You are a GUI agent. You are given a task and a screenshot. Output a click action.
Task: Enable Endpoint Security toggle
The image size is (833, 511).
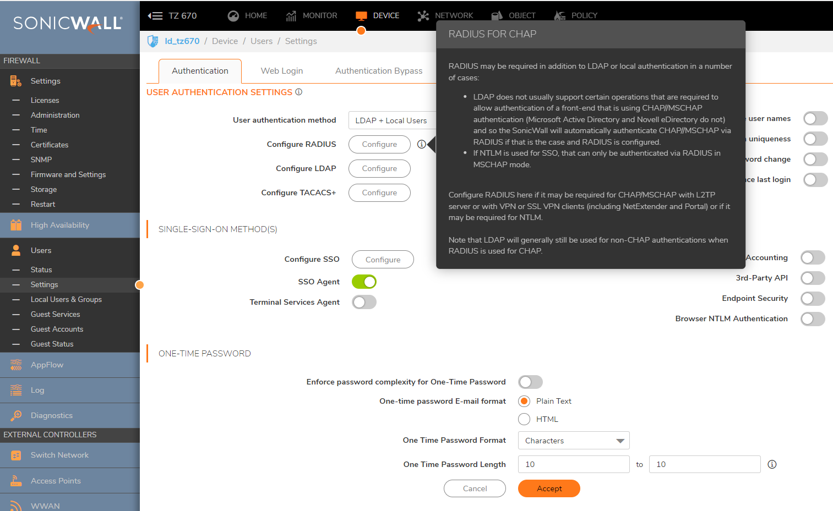(813, 299)
